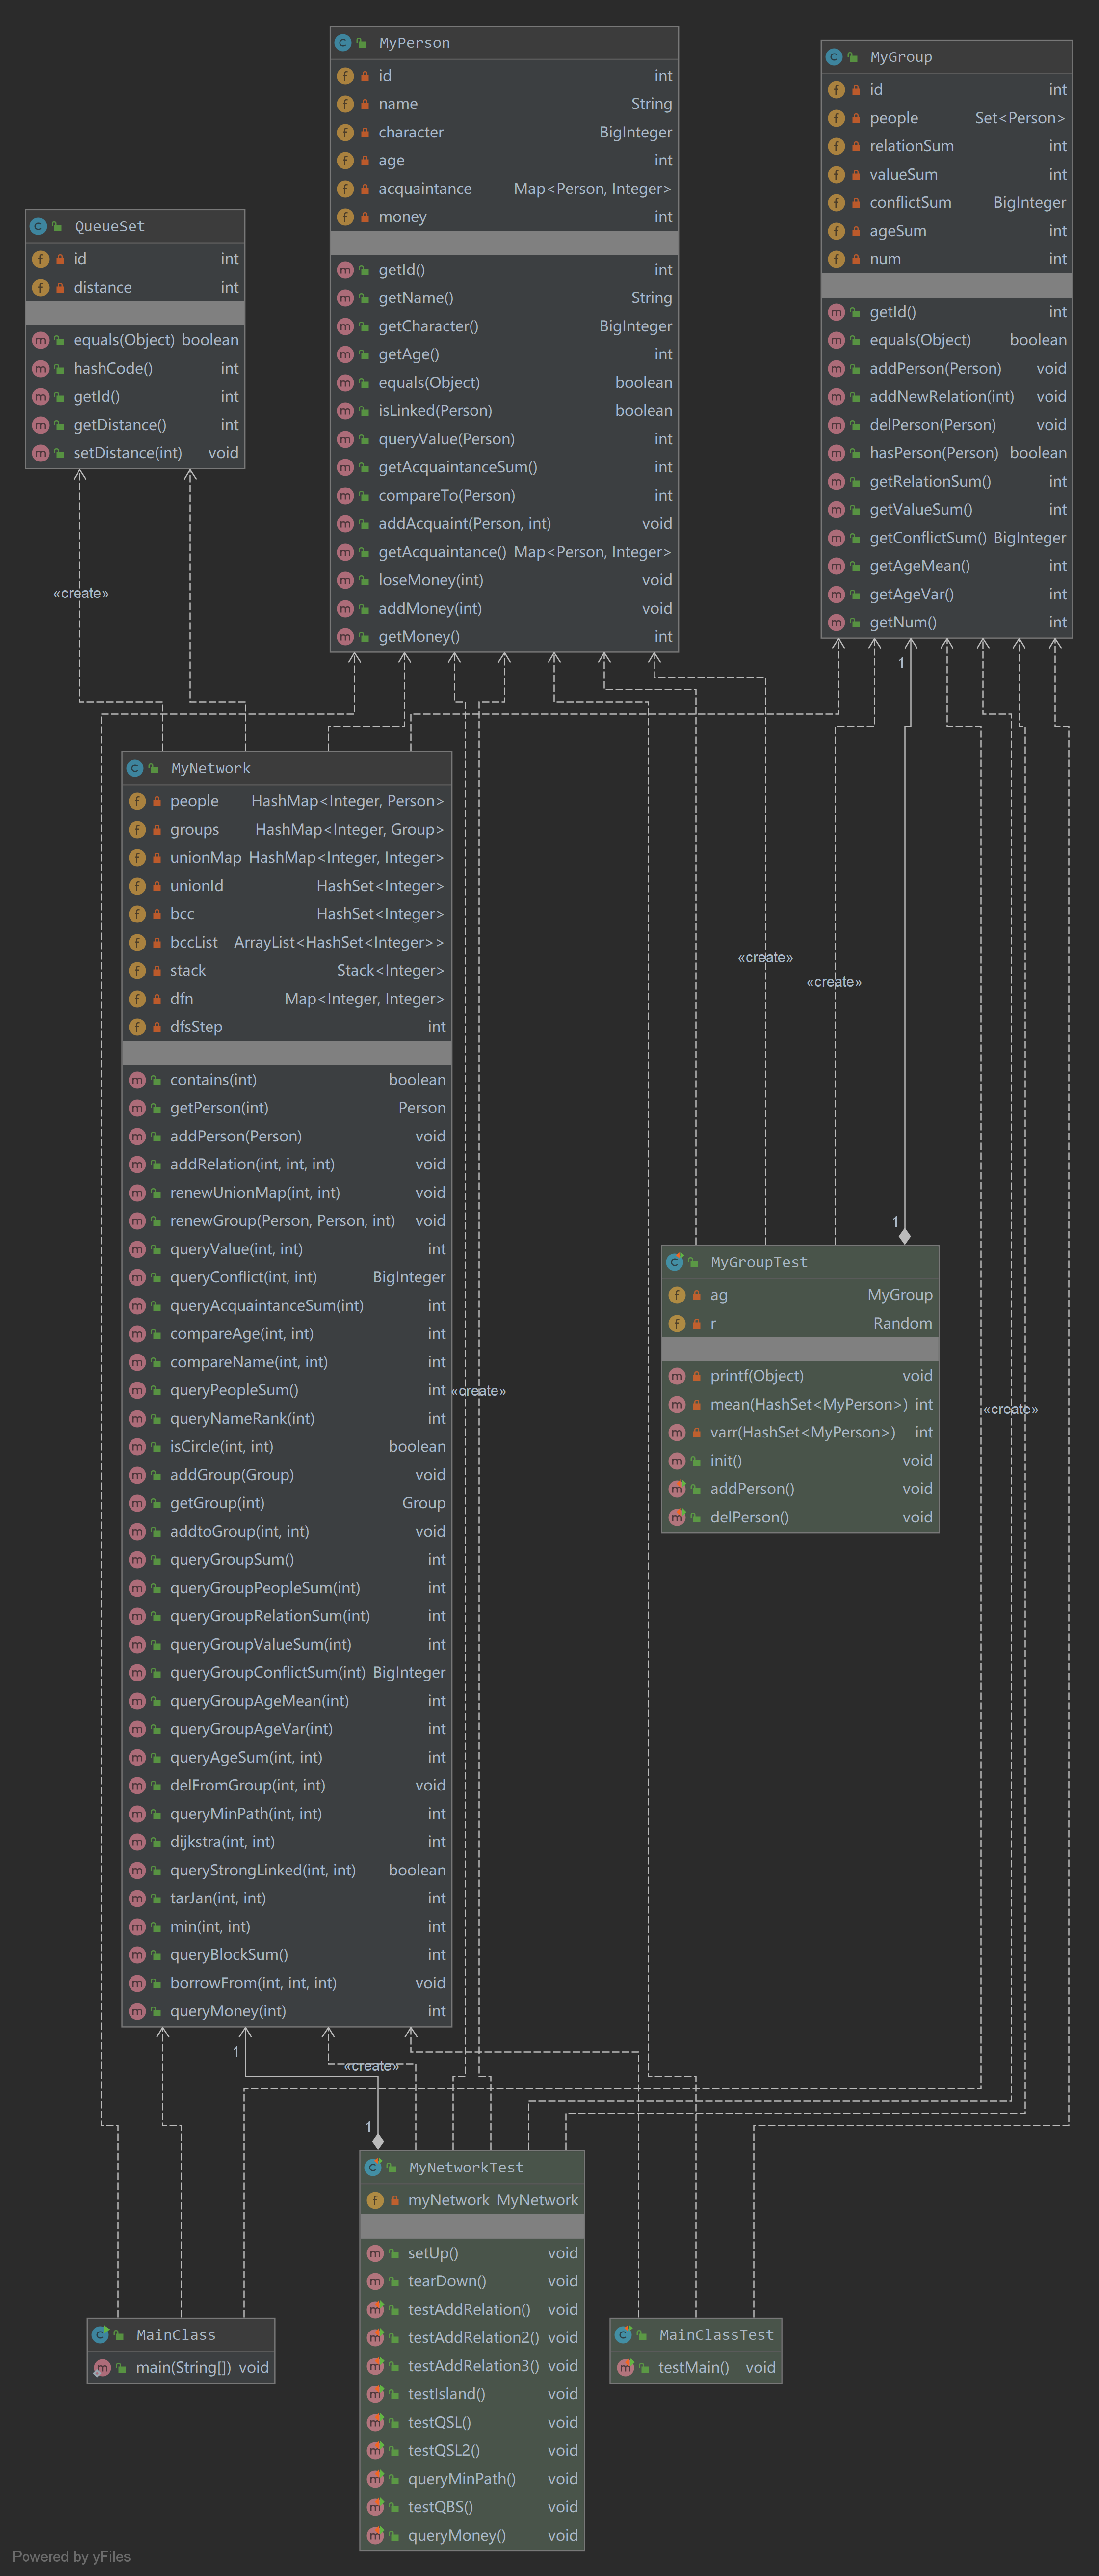Viewport: 1099px width, 2576px height.
Task: Click queryConflict(int, int) method
Action: coord(287,1277)
